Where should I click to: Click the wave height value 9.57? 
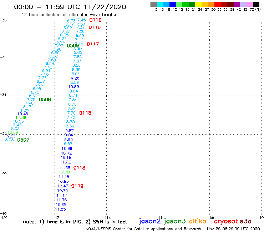point(69,131)
